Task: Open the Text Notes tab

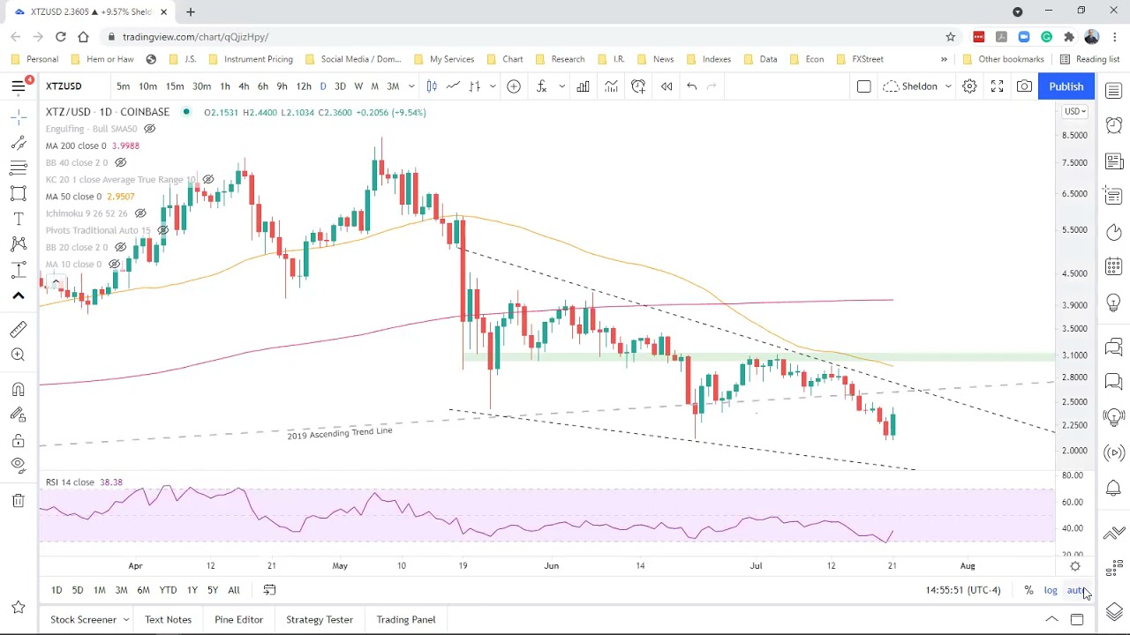Action: (x=168, y=619)
